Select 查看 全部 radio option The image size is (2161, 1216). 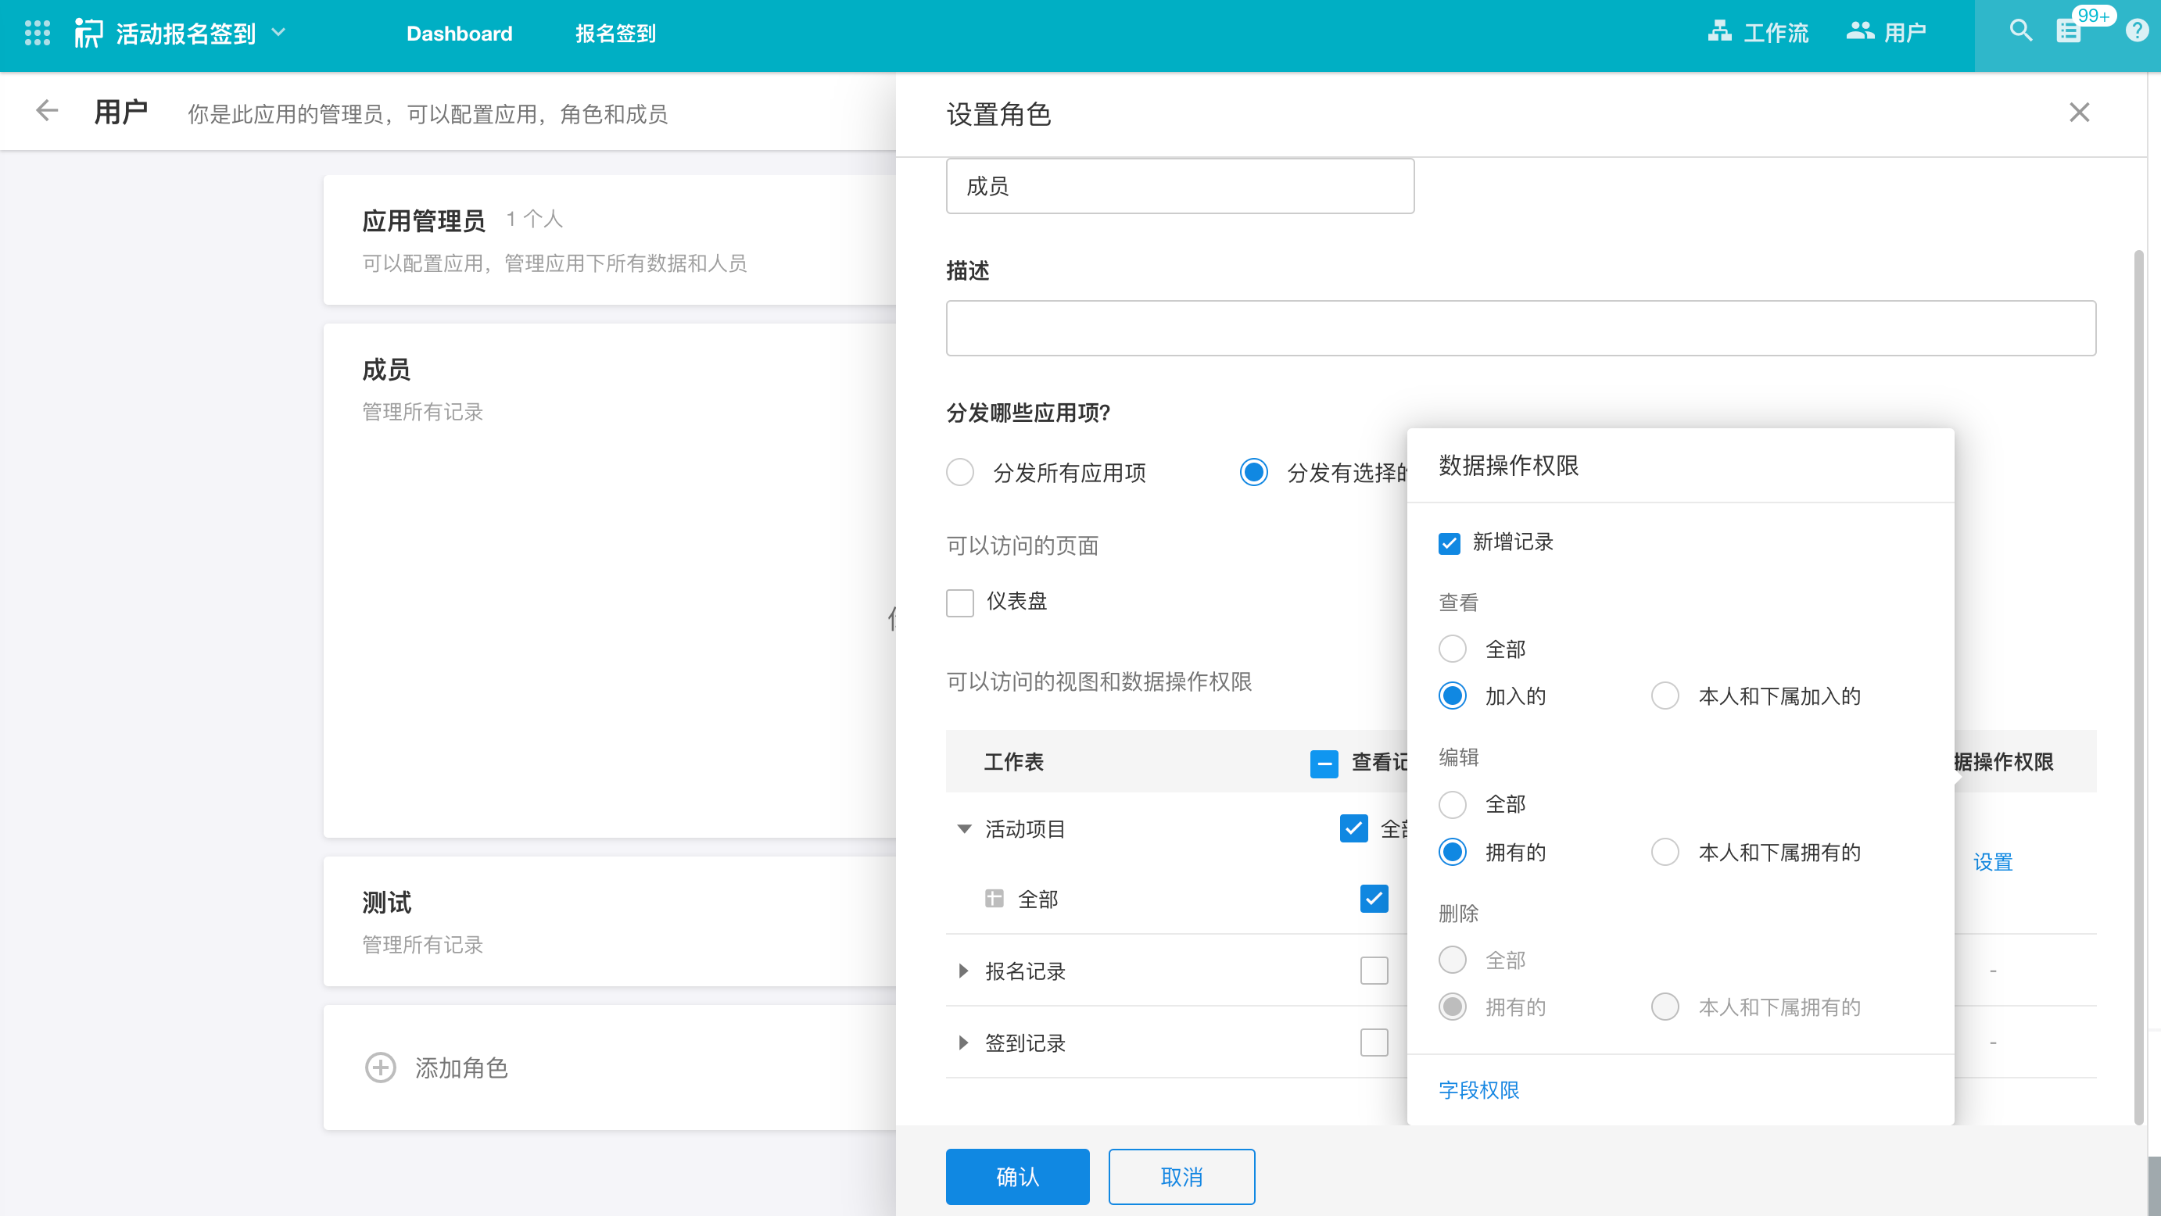pos(1452,649)
